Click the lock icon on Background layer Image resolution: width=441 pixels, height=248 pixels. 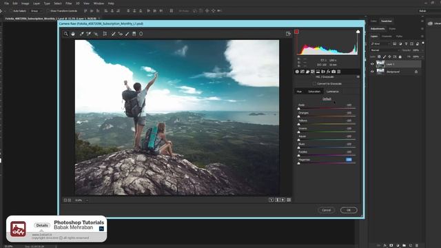(x=416, y=72)
